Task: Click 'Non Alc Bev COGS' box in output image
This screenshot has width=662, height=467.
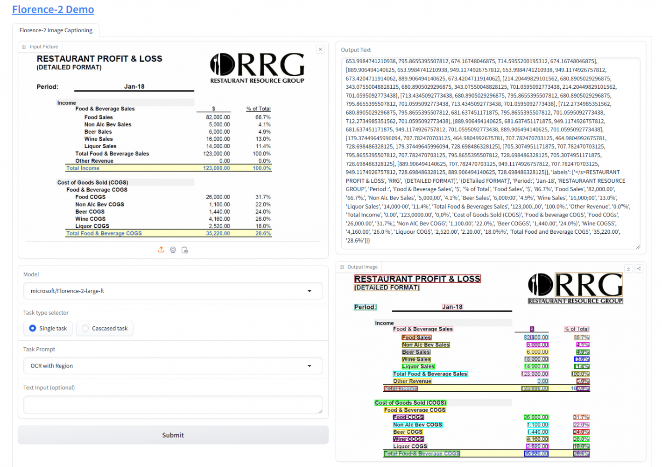Action: tap(417, 425)
